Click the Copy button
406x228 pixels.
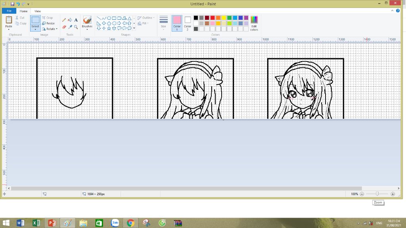click(21, 23)
